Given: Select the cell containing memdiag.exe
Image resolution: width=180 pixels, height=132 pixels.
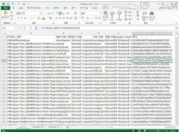Looking at the screenshot, I should click(x=63, y=40).
